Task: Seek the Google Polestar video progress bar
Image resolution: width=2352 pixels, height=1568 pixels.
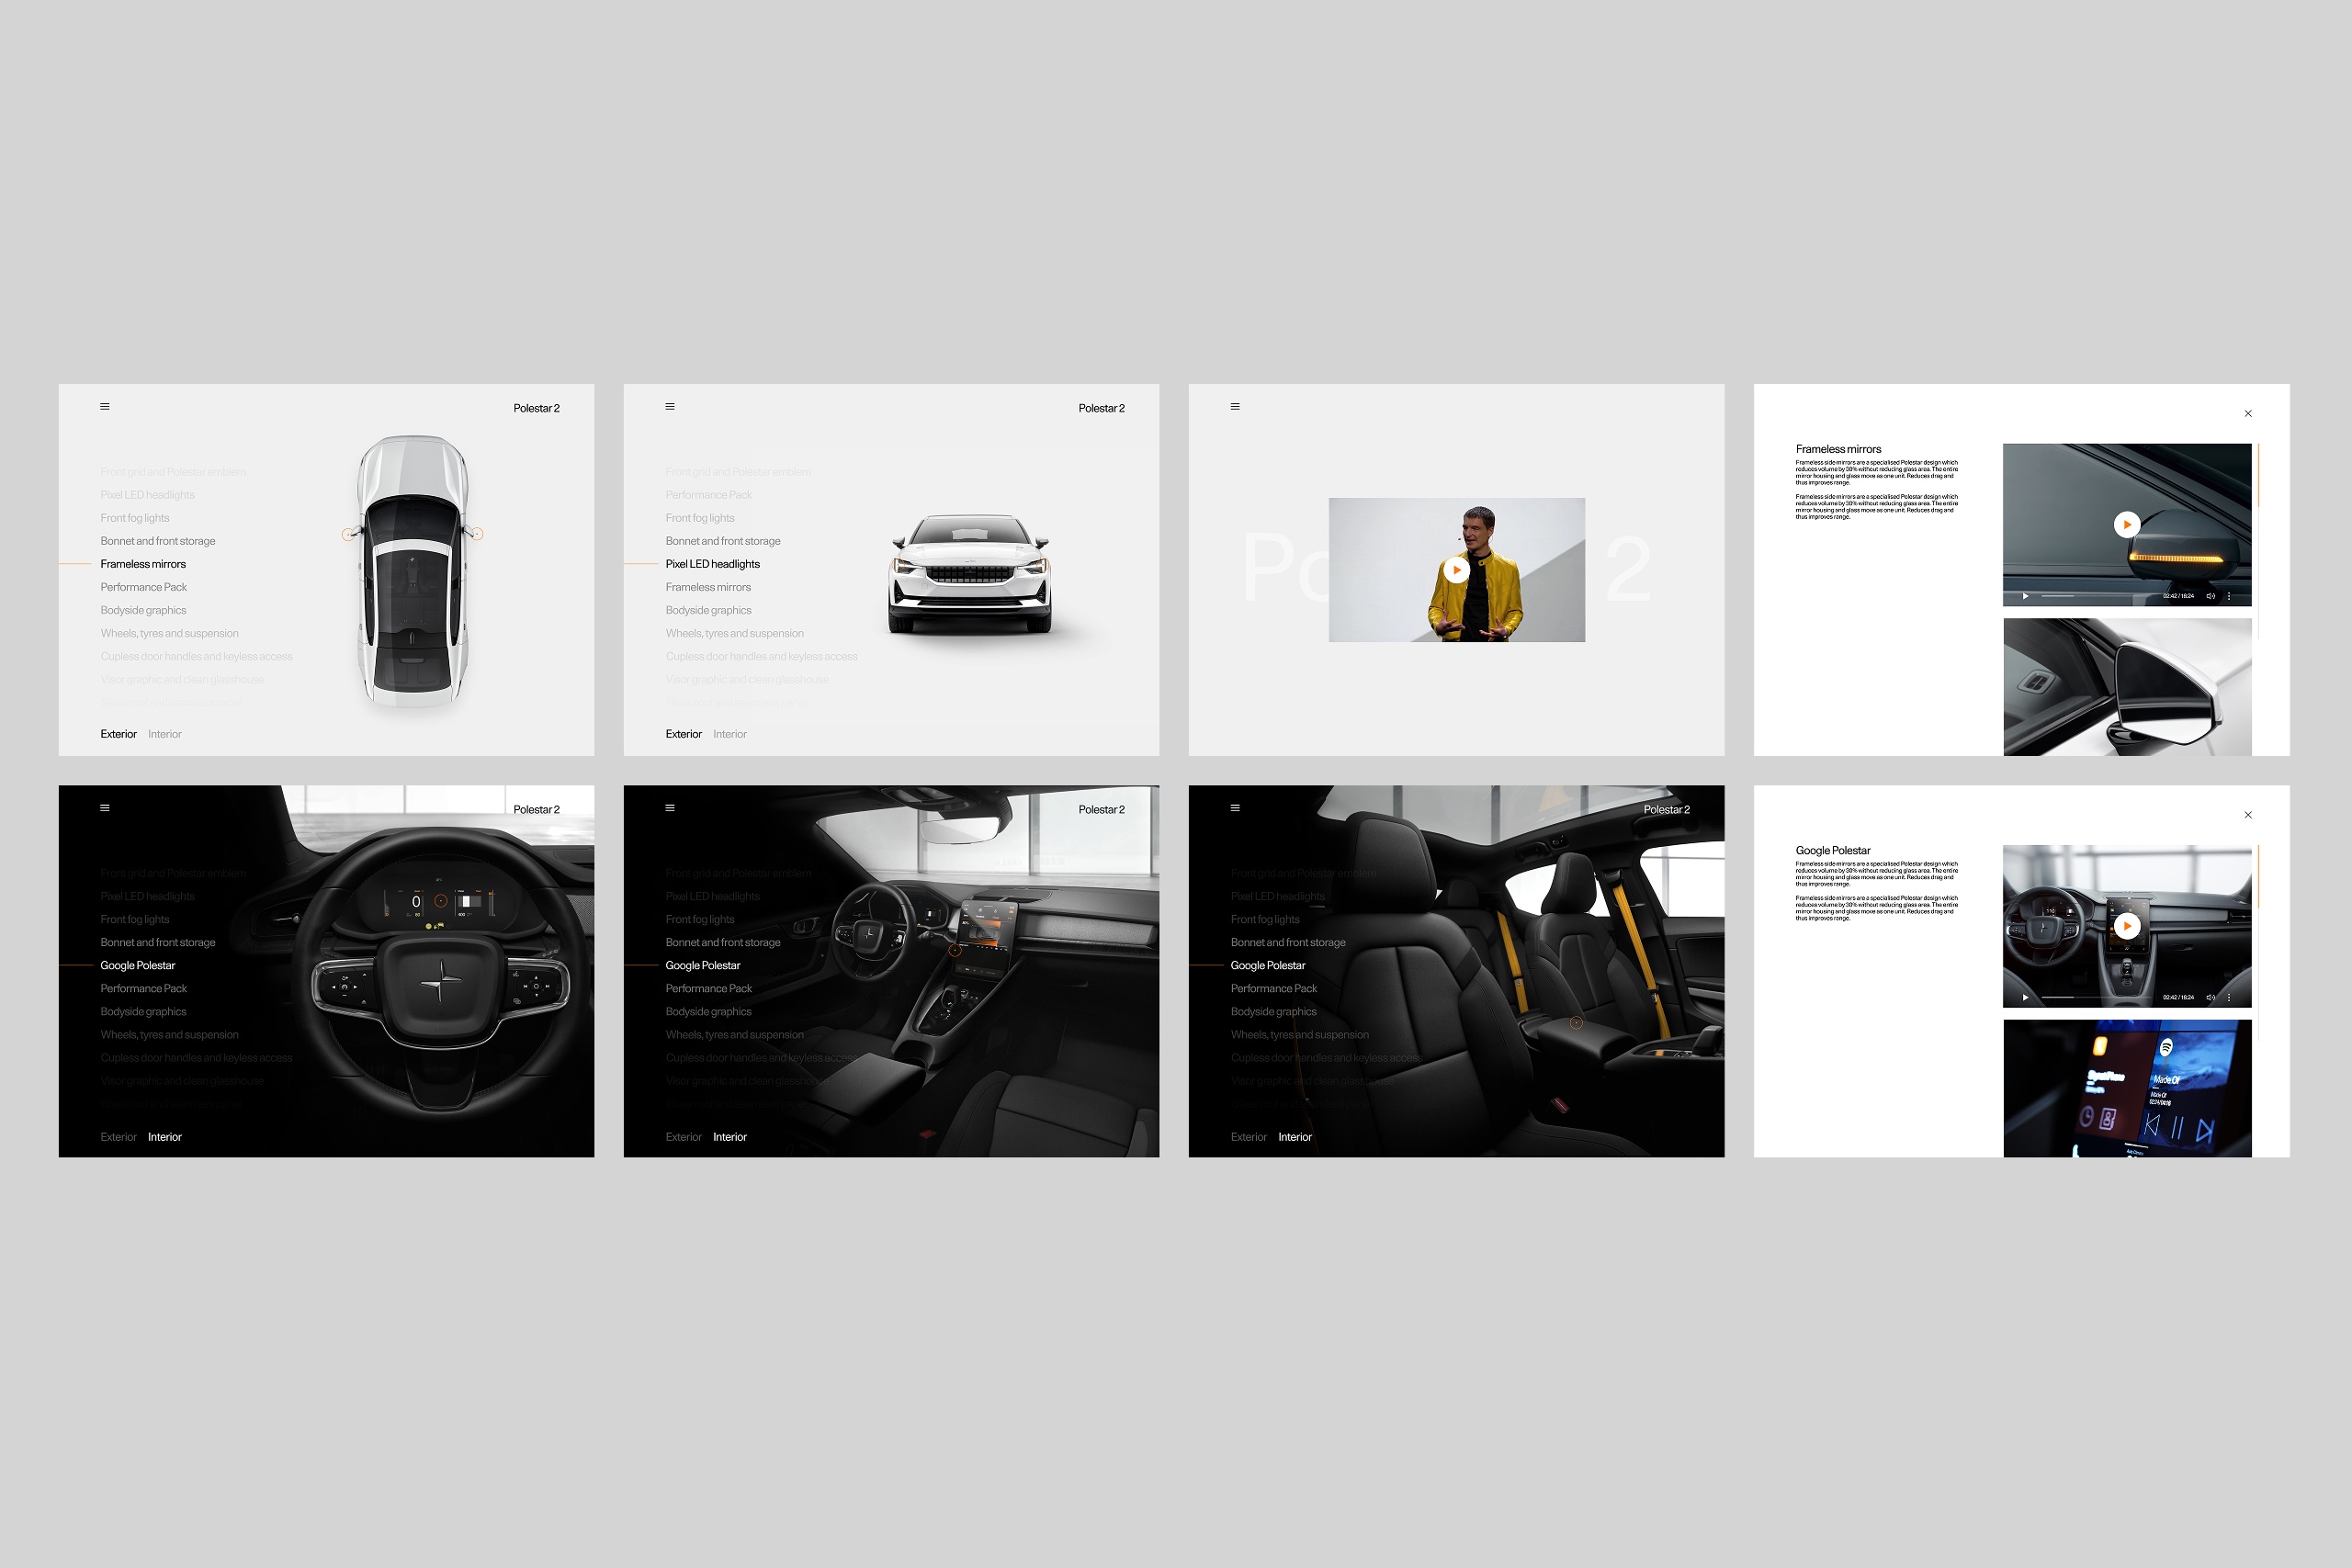Action: tap(2095, 997)
